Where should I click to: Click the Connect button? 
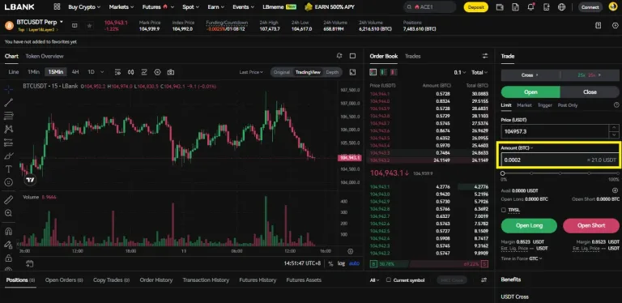590,7
